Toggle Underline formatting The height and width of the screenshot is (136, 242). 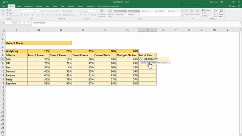point(27,15)
